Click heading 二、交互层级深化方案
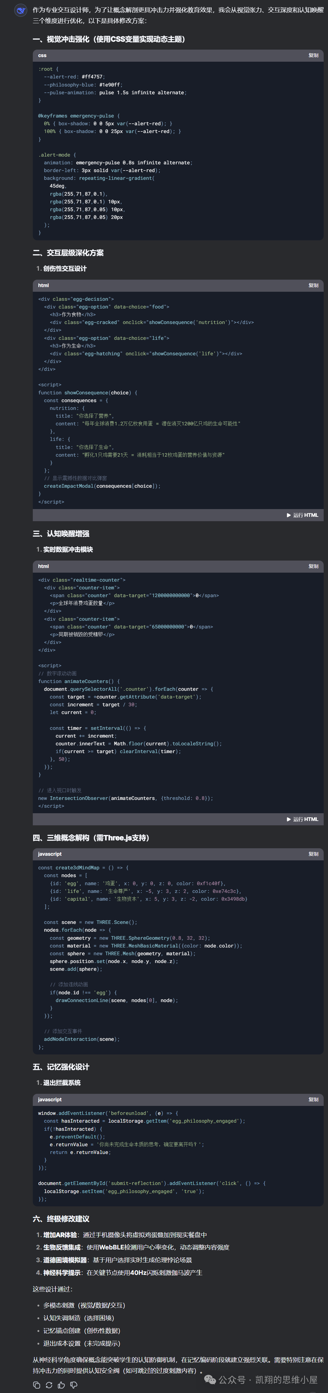Screen dimensions: 328x1393 click(x=68, y=253)
